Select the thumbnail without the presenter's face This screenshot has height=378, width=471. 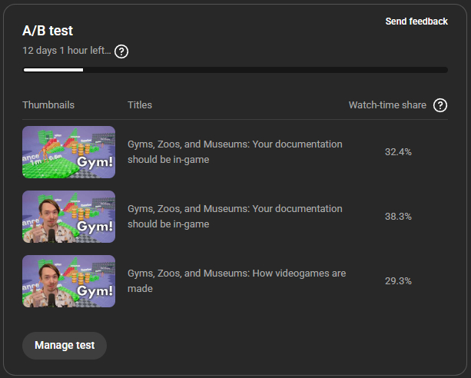(68, 152)
